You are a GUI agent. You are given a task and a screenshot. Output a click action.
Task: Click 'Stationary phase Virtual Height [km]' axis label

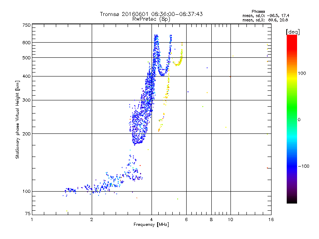(x=17, y=119)
